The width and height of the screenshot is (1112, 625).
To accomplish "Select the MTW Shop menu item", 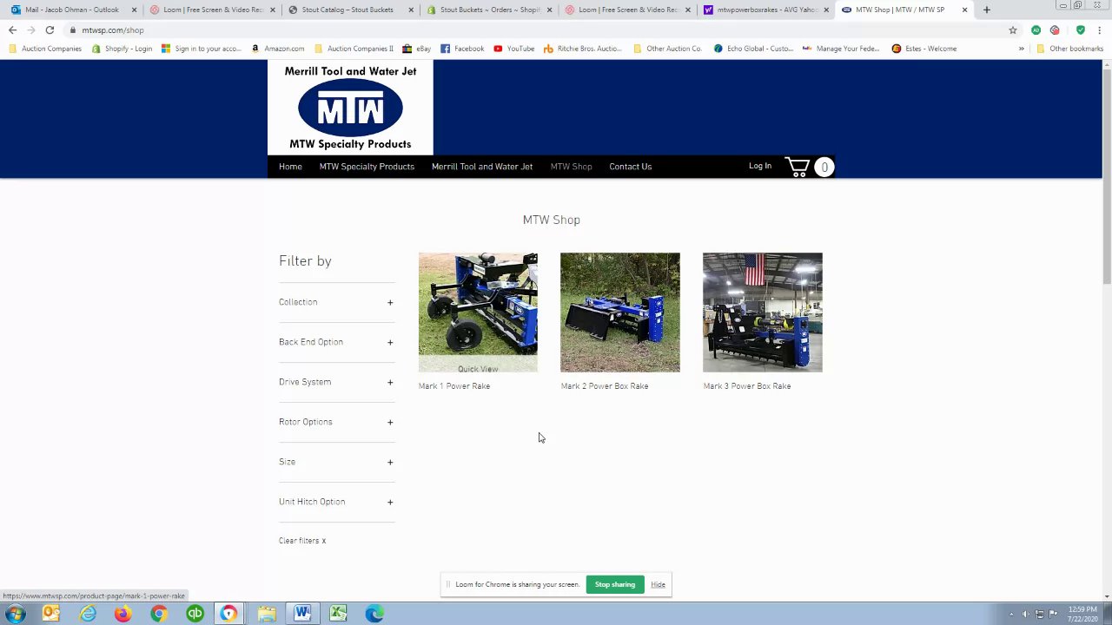I will tap(571, 167).
